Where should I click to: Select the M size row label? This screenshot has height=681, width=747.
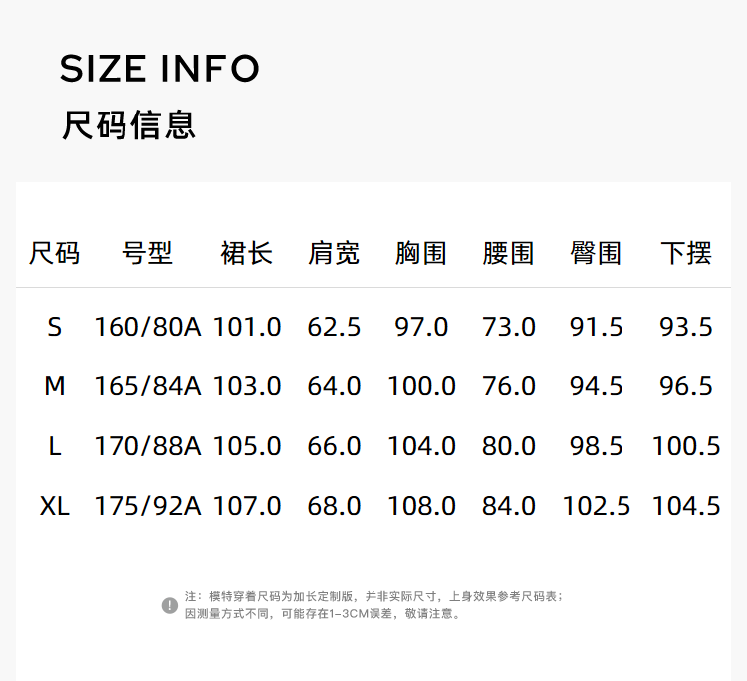click(54, 386)
